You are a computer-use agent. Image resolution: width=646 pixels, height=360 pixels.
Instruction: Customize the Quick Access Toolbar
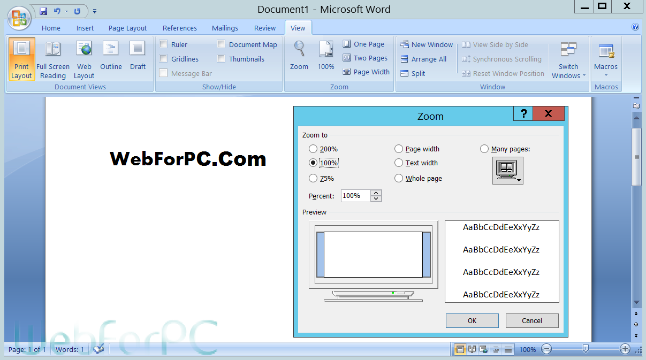[95, 11]
